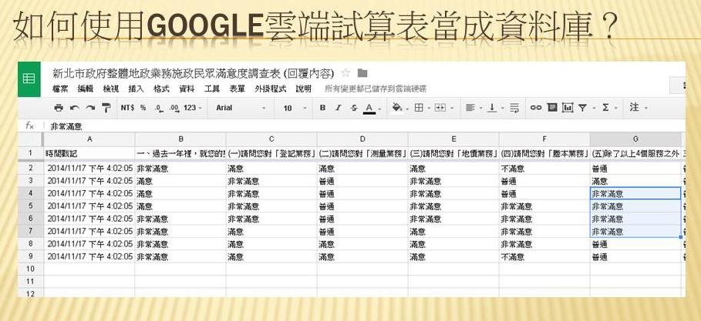Toggle bold formatting

point(322,108)
